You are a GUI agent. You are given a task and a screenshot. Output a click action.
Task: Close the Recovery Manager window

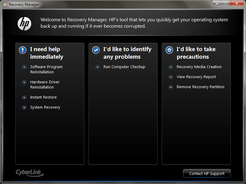237,3
